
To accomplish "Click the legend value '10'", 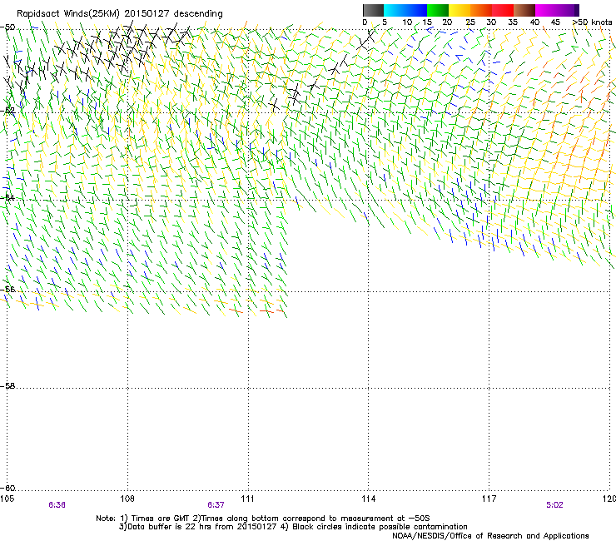I will pos(407,22).
